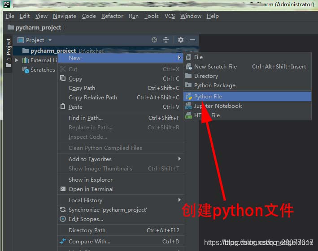Open the Tools menu

click(x=152, y=16)
